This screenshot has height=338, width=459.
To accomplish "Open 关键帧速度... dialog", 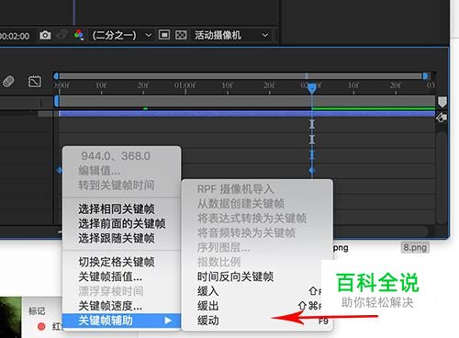I will 110,306.
